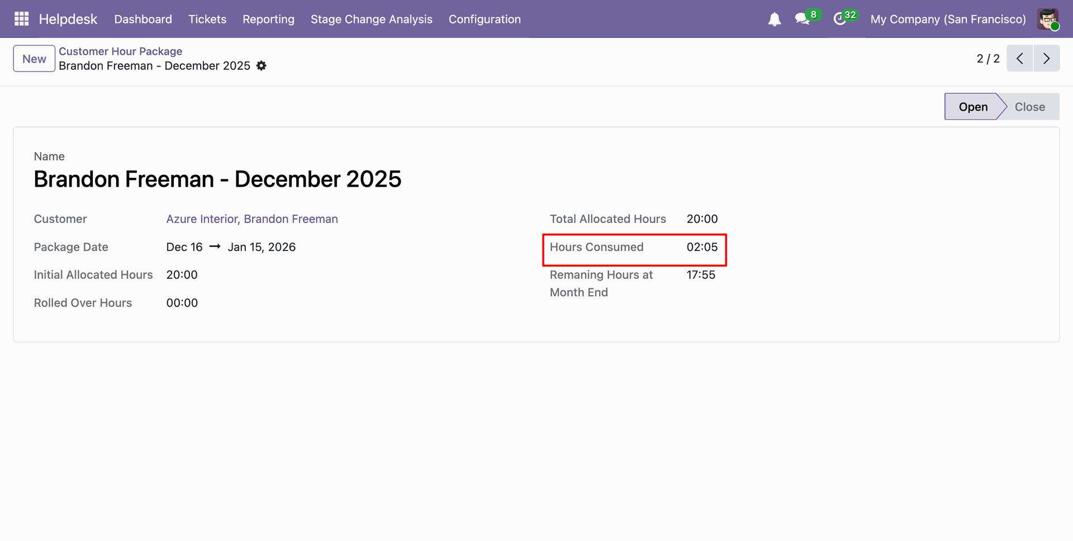This screenshot has width=1073, height=541.
Task: Open the activities clock icon
Action: pyautogui.click(x=839, y=19)
